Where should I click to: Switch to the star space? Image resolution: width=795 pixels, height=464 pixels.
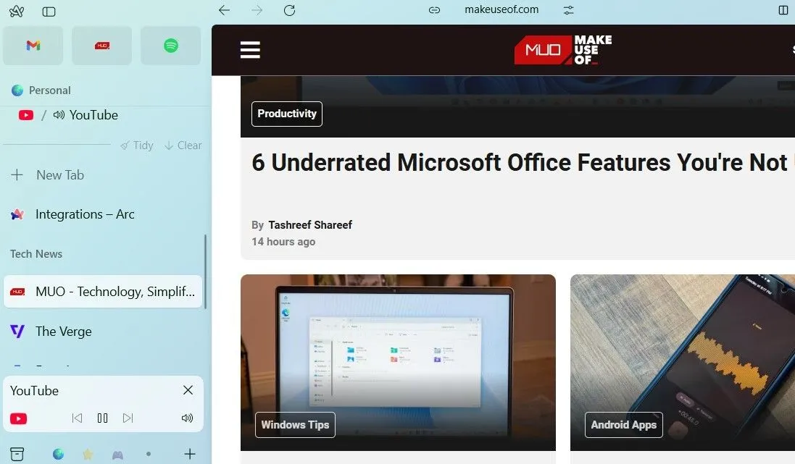pos(88,454)
